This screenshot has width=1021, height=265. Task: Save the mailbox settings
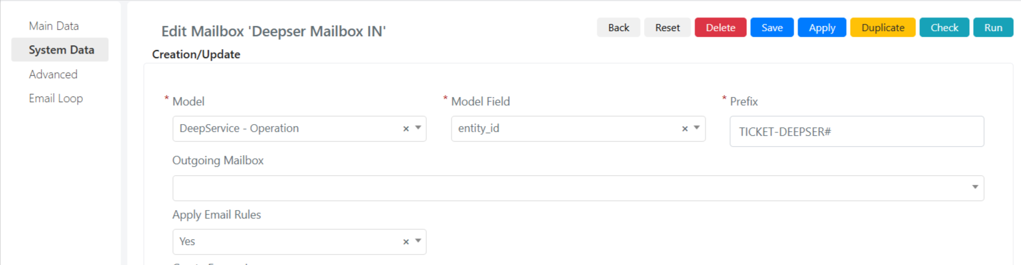772,28
